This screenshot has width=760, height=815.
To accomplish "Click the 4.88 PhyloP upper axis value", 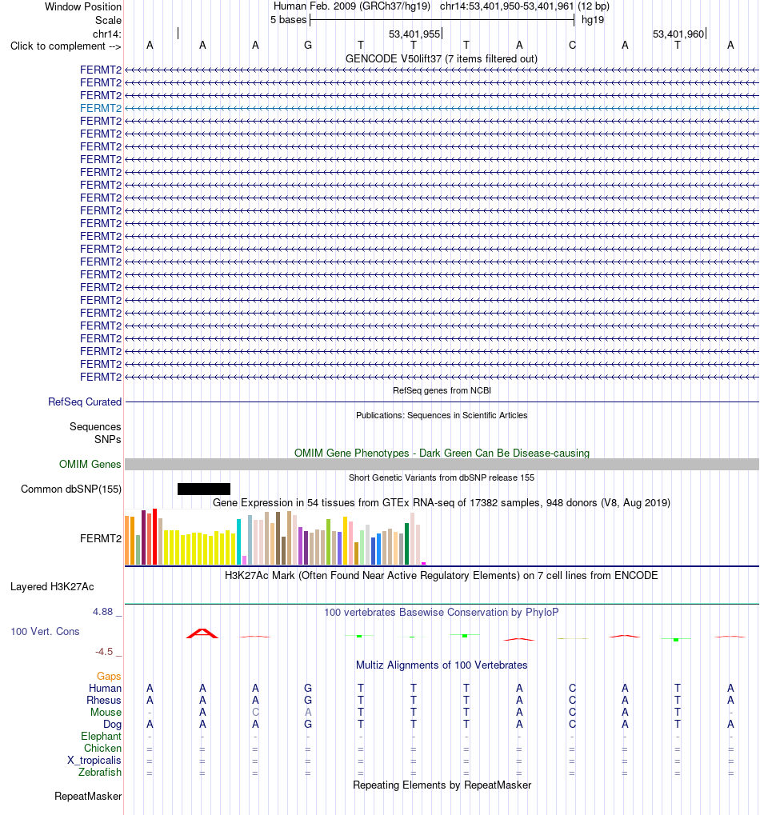I will coord(103,612).
